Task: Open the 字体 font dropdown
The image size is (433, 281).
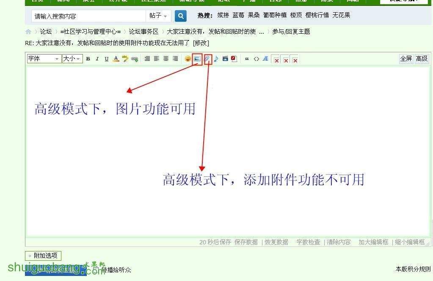Action: click(x=44, y=59)
